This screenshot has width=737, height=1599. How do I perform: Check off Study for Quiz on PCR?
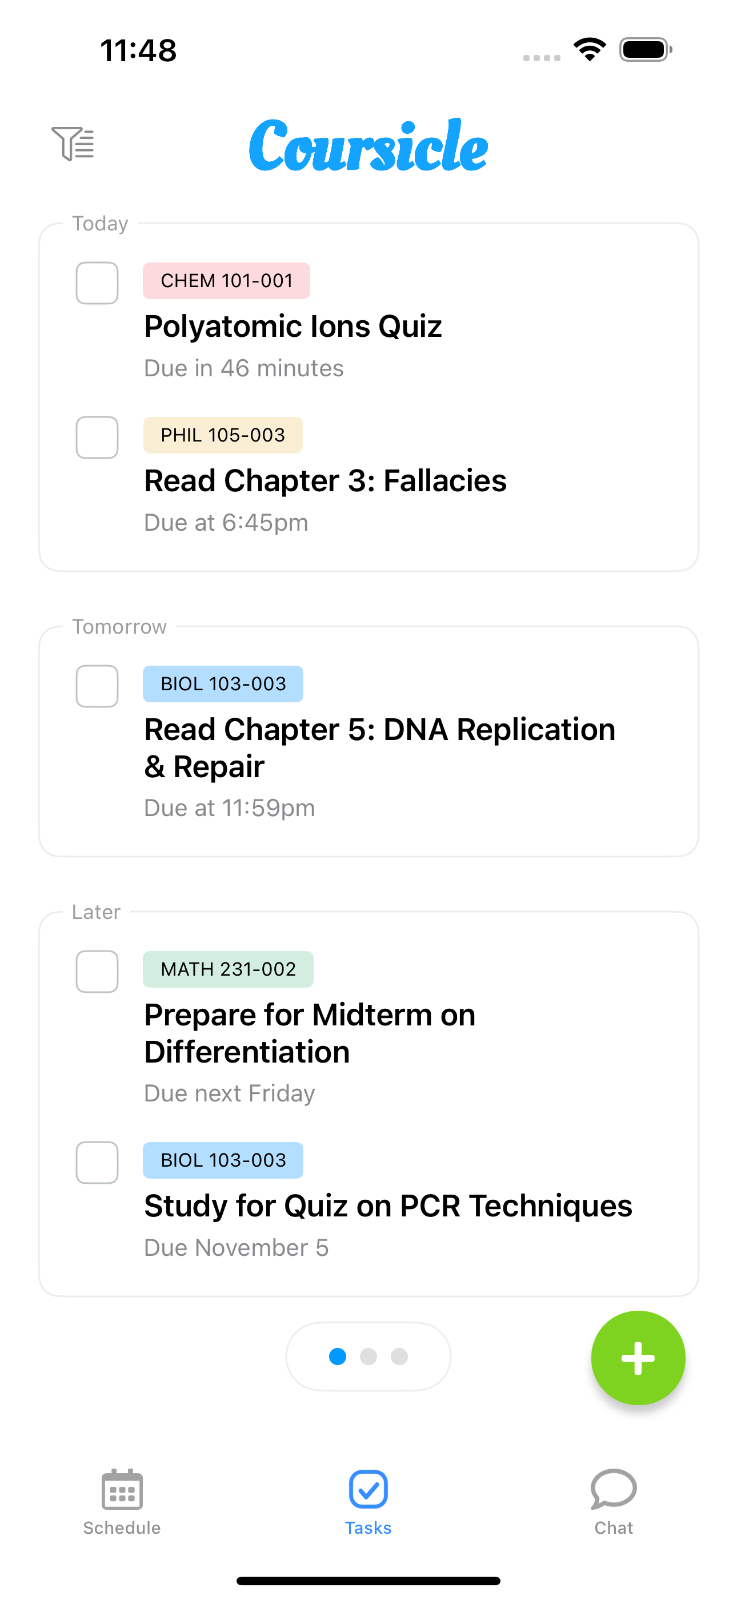click(97, 1163)
